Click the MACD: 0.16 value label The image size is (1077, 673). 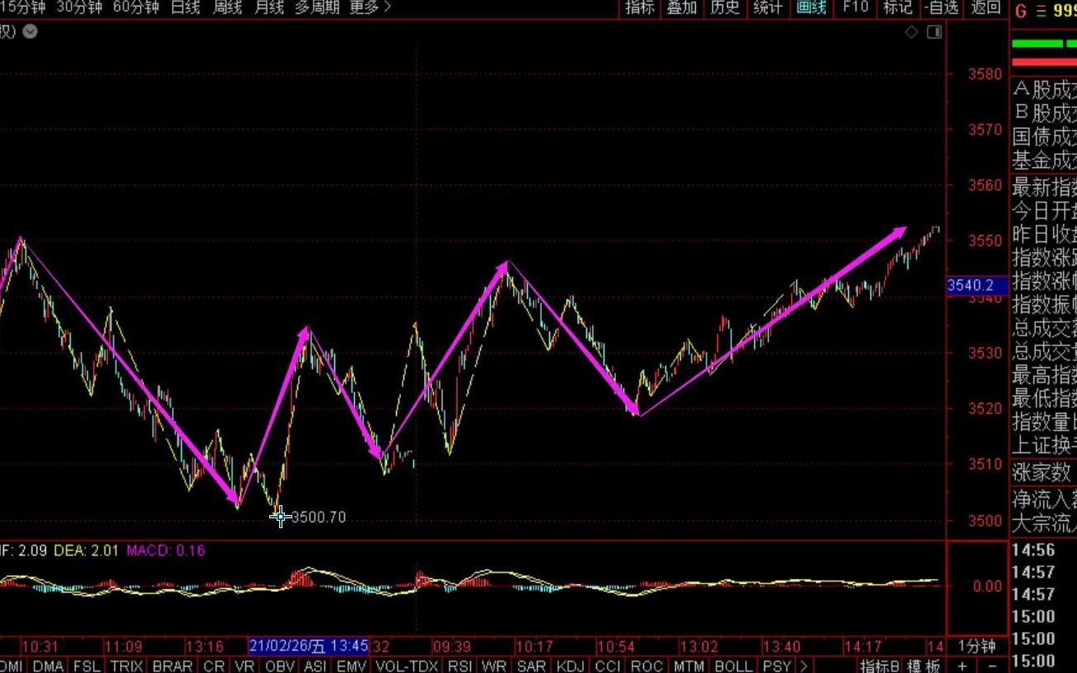click(x=166, y=550)
